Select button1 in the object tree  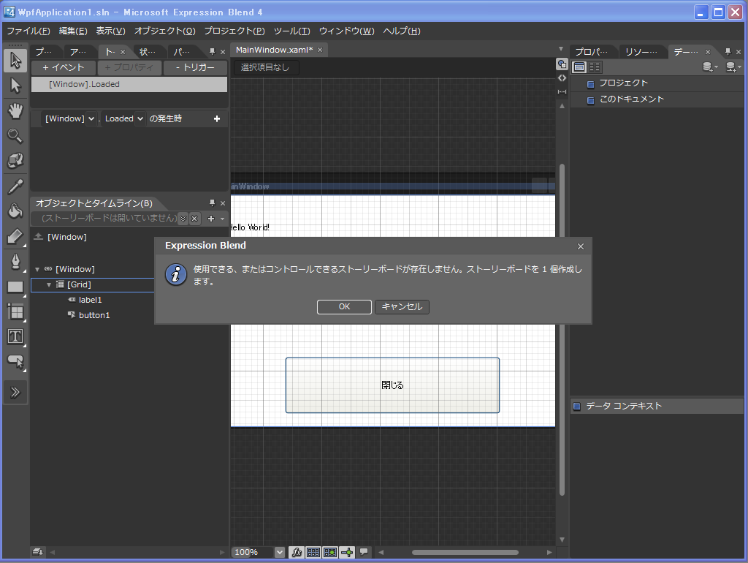pos(94,315)
